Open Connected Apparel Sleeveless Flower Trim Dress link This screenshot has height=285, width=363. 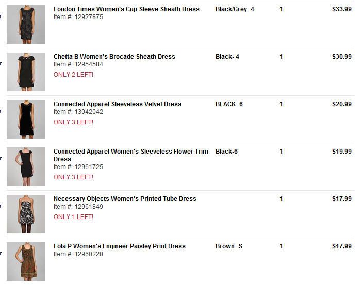click(131, 155)
